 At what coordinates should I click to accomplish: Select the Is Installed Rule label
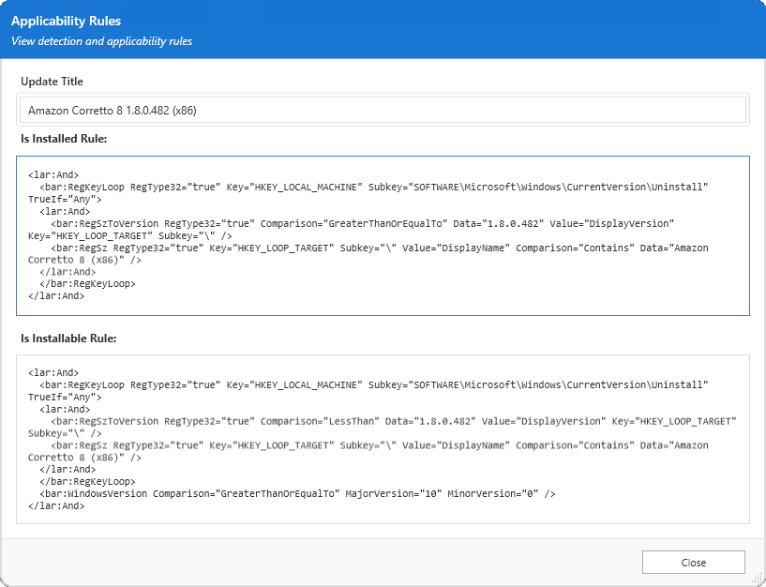[66, 138]
